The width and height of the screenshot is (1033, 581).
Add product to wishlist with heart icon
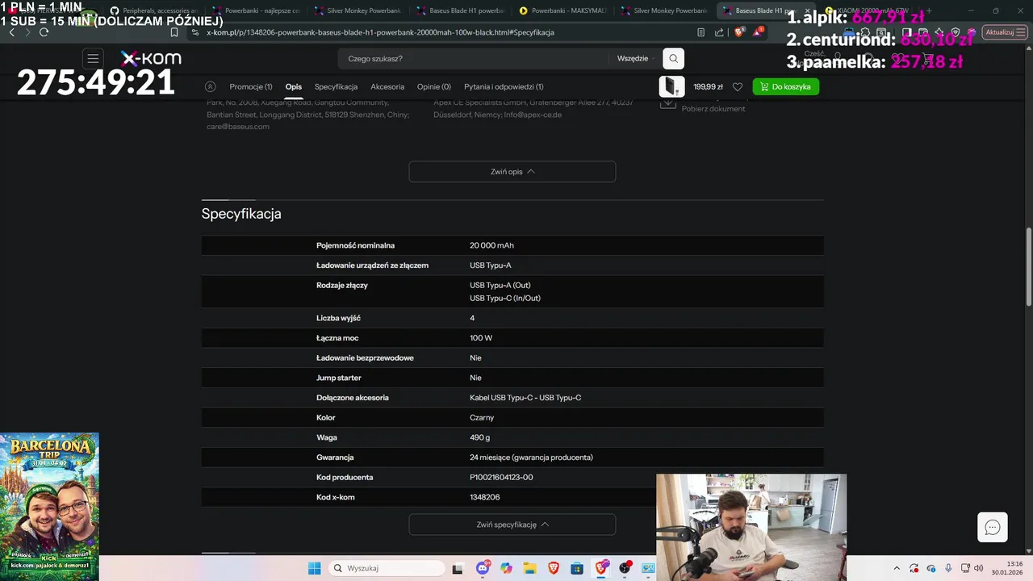(737, 86)
